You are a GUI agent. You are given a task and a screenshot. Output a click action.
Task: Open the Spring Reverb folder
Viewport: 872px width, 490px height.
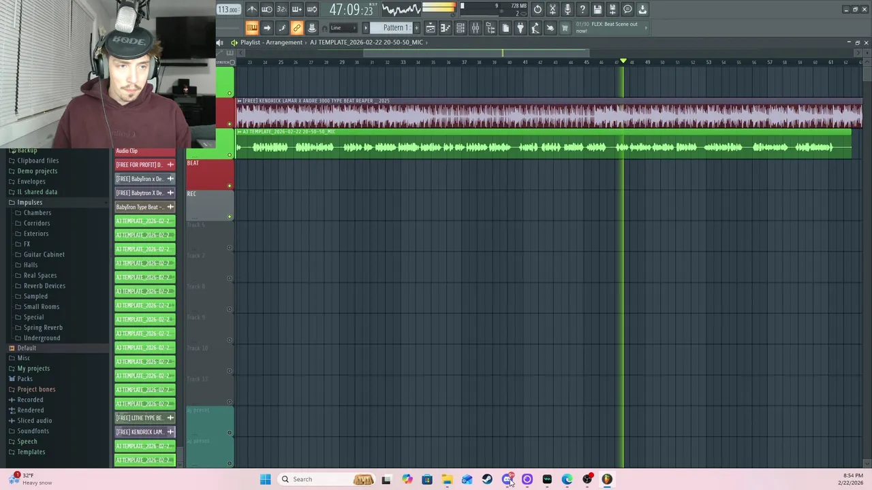[43, 327]
